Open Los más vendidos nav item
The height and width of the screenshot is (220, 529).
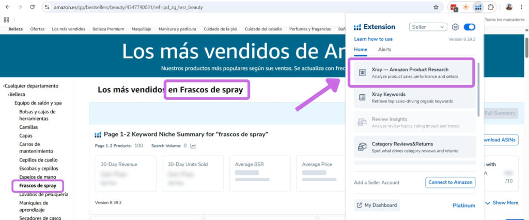69,29
